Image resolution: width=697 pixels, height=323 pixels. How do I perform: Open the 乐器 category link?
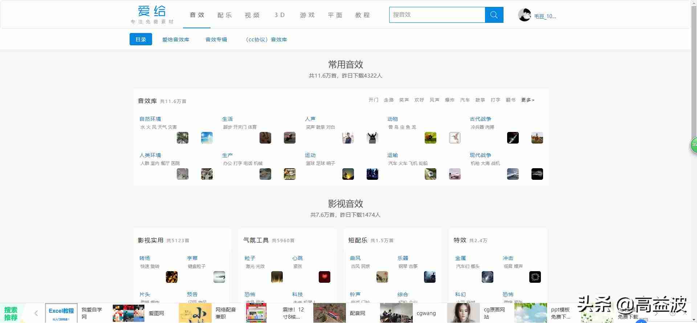[403, 258]
